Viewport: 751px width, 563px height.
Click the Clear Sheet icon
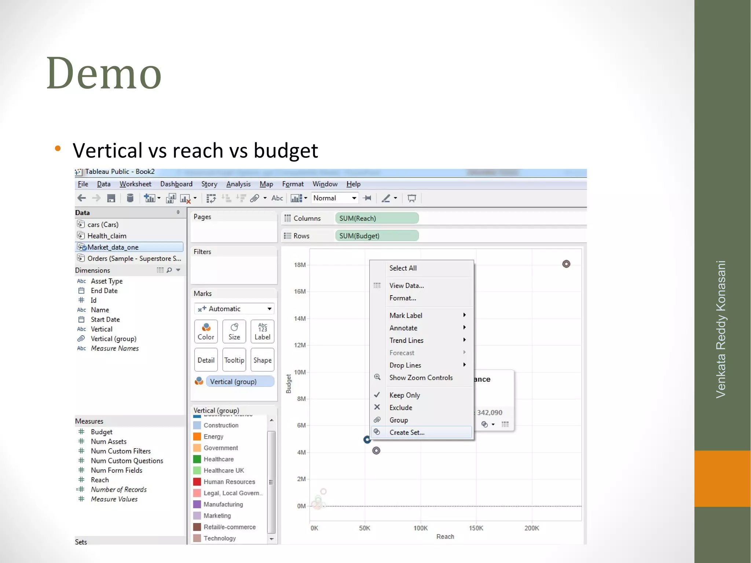click(x=186, y=198)
